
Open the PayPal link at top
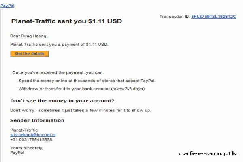7,6
